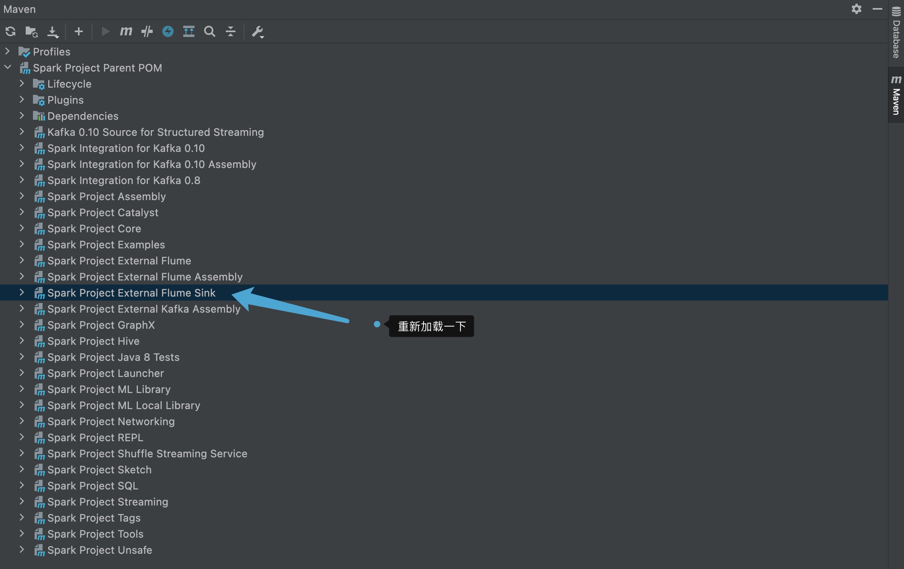Select Spark Project External Flume Assembly
Viewport: 904px width, 569px height.
pos(145,277)
